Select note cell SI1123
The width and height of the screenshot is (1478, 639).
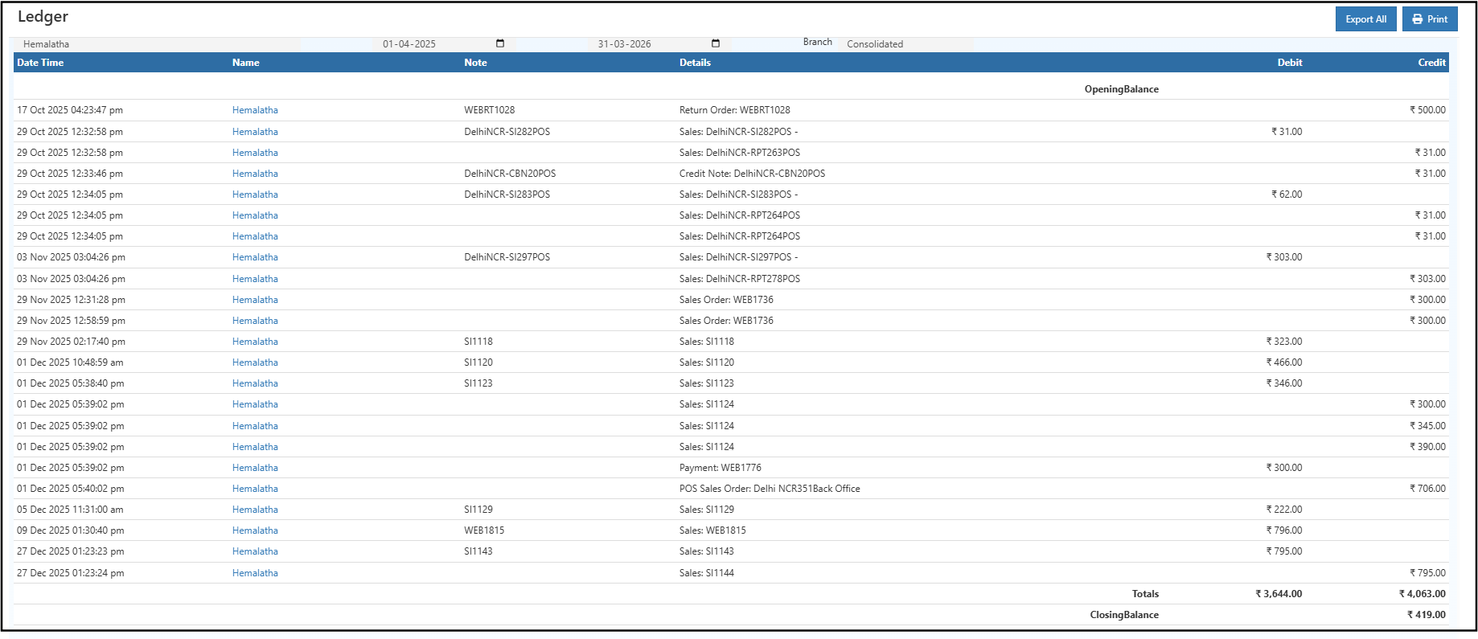point(478,383)
